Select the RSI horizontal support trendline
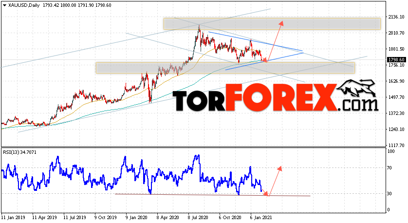Viewport: 408px width, 223px height. pos(213,195)
